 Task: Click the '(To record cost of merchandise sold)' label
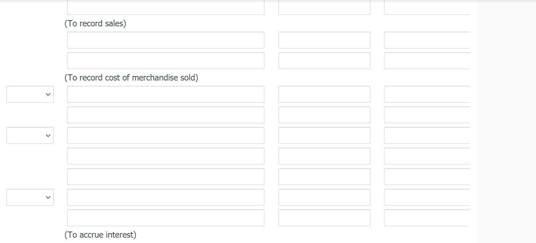[x=131, y=77]
